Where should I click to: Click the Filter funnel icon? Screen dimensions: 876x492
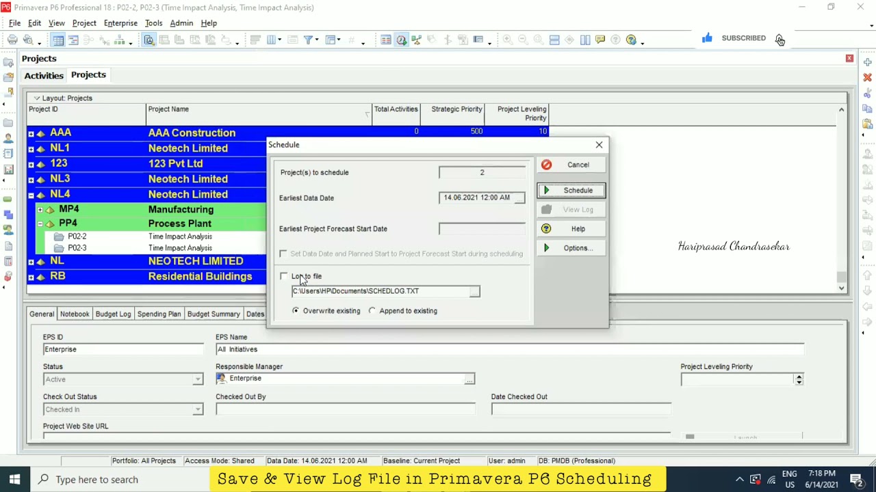tap(309, 40)
